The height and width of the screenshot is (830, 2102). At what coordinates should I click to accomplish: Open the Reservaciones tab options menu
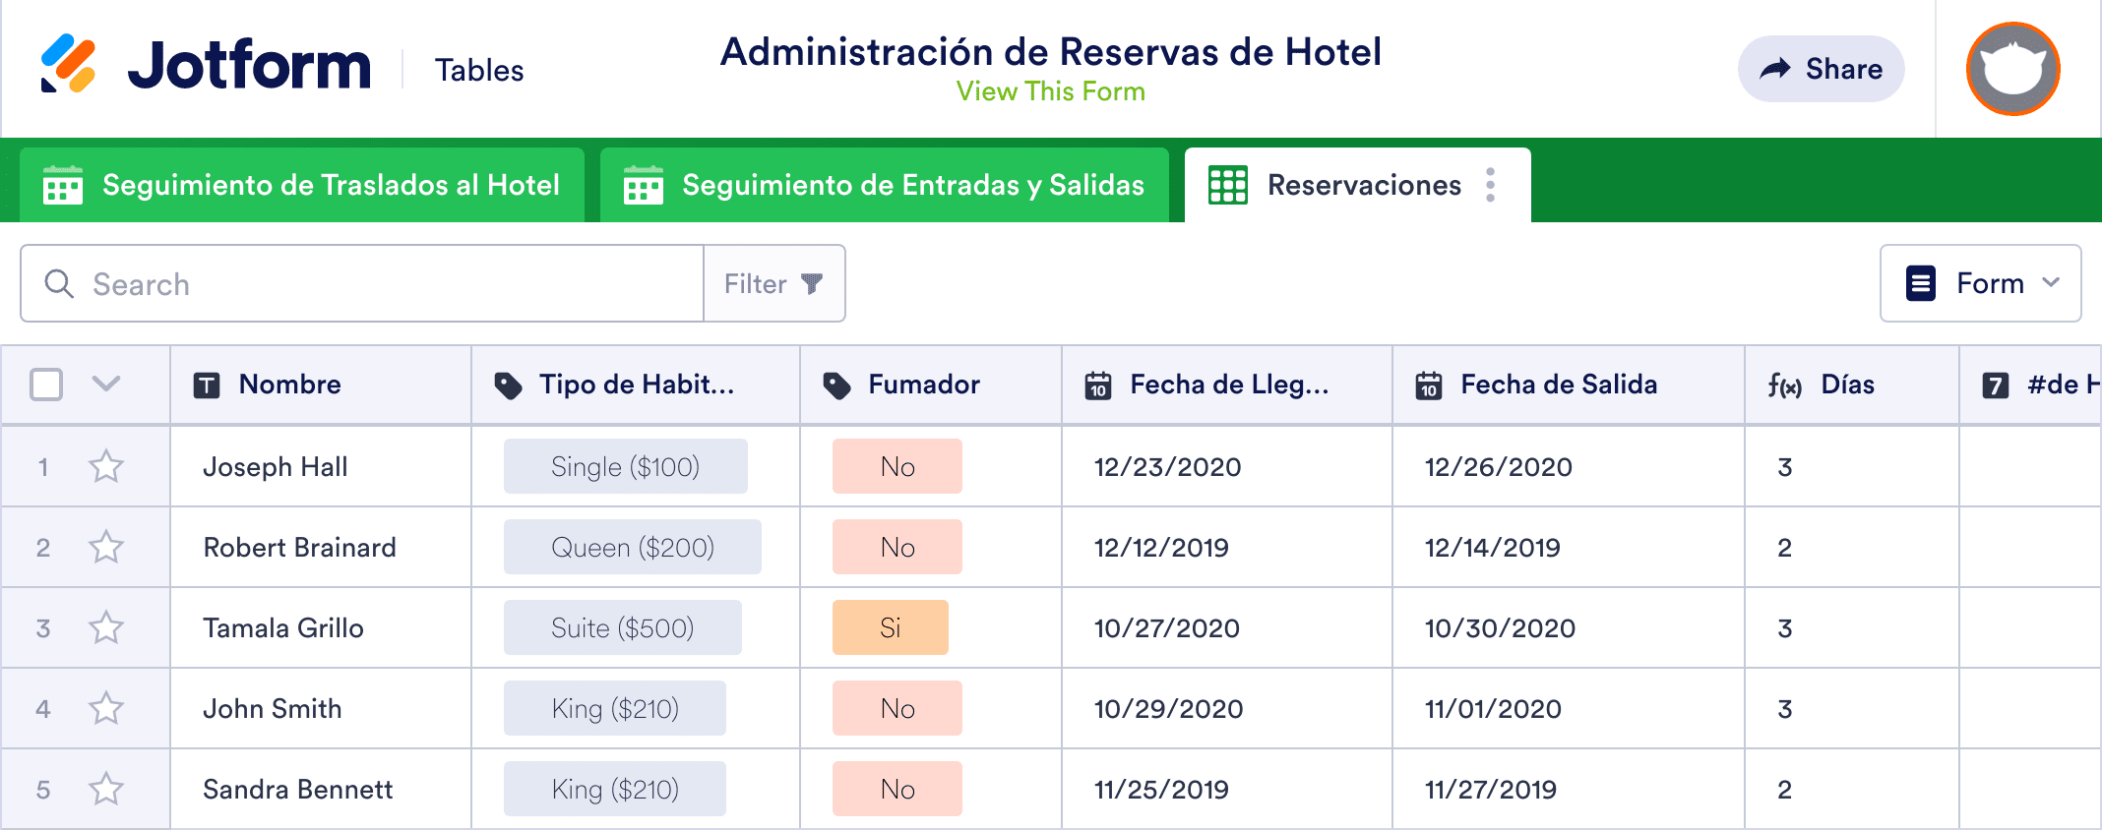1492,185
